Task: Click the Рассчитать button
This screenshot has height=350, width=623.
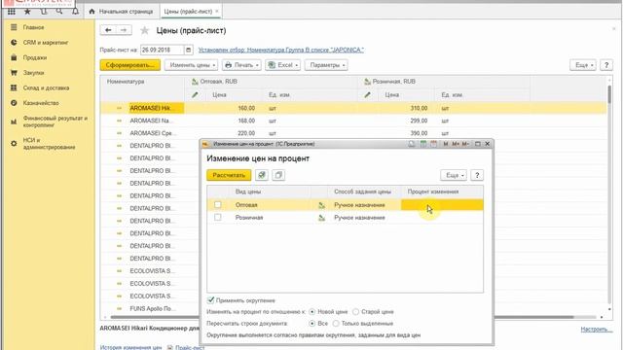Action: point(229,175)
